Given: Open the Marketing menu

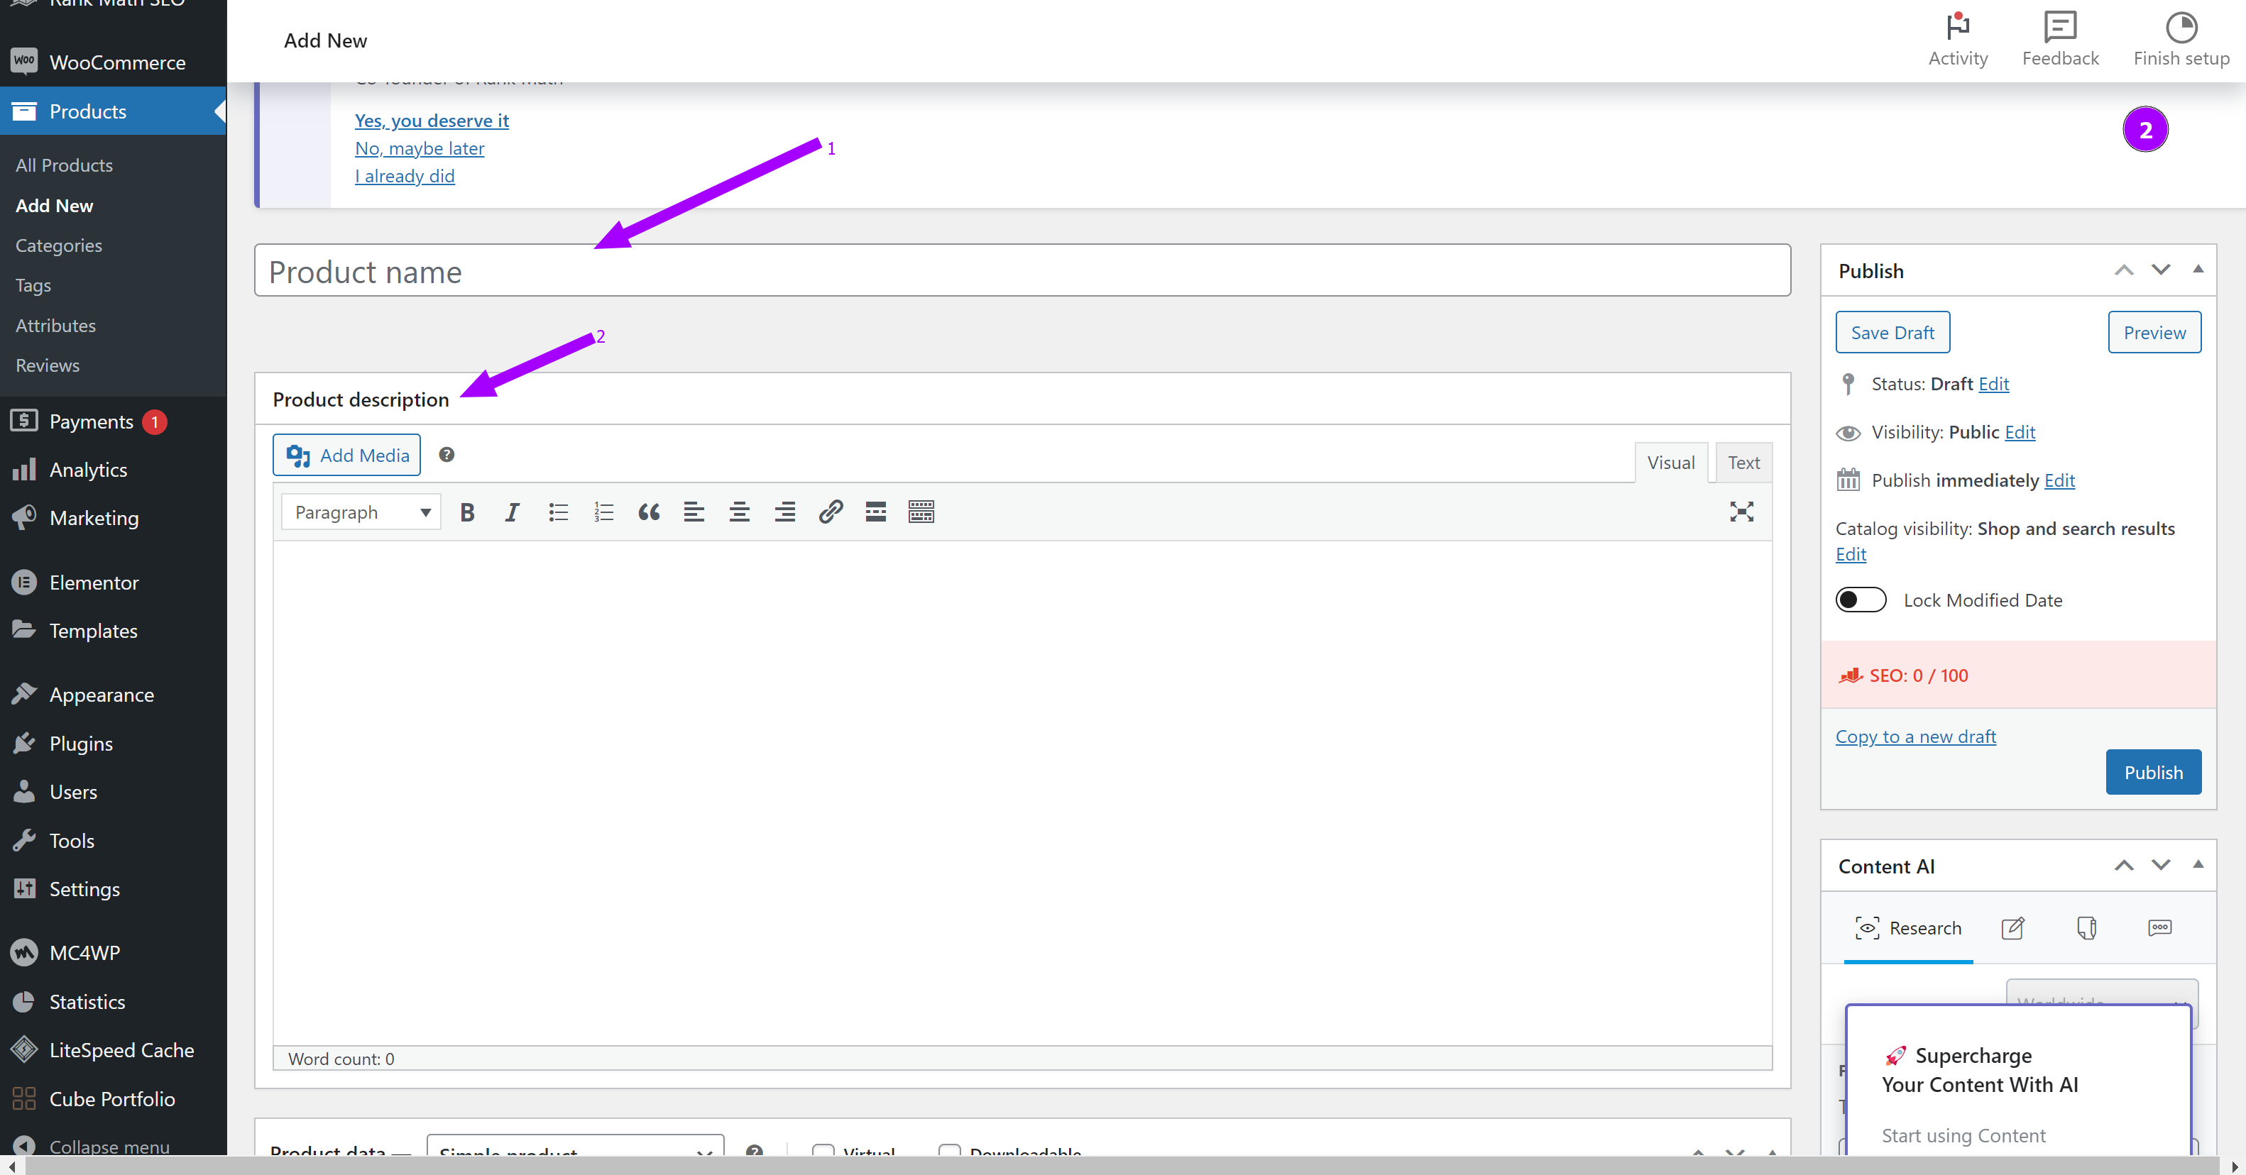Looking at the screenshot, I should click(114, 518).
